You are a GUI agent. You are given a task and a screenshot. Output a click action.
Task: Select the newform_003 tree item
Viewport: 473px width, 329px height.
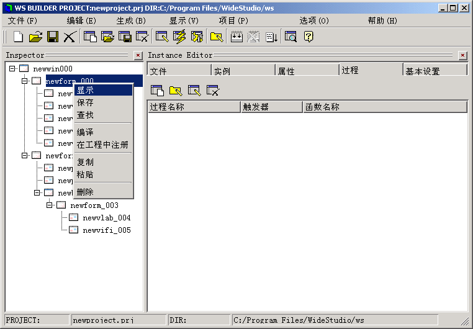click(x=94, y=205)
